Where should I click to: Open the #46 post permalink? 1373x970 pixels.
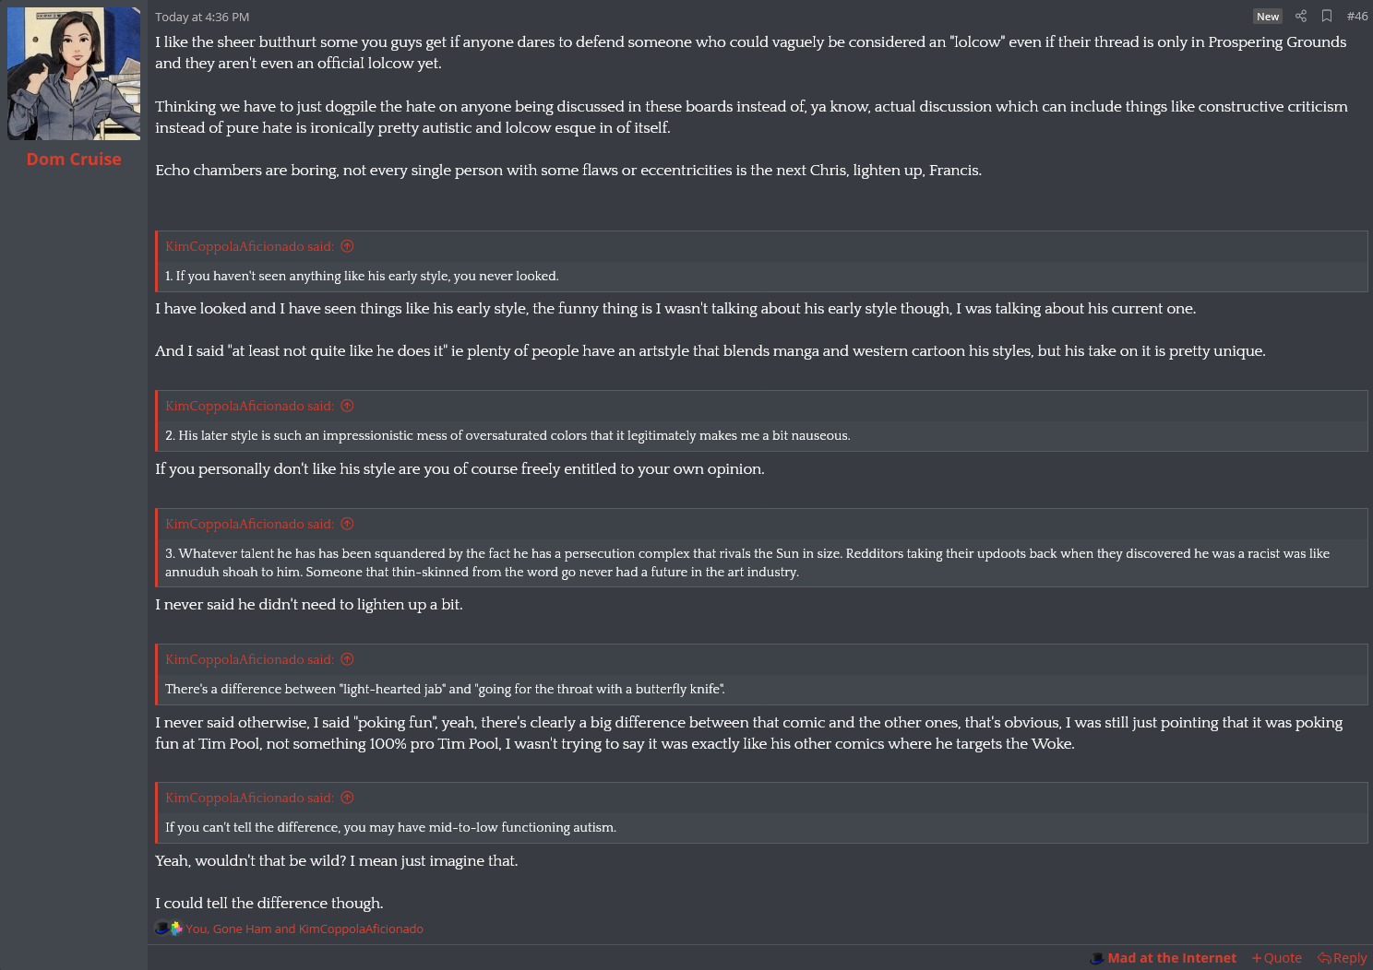[x=1357, y=16]
